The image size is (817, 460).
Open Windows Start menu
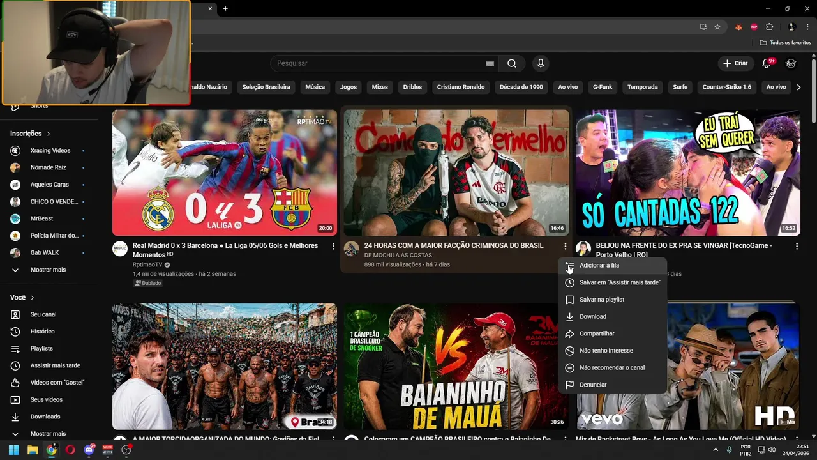(x=13, y=450)
